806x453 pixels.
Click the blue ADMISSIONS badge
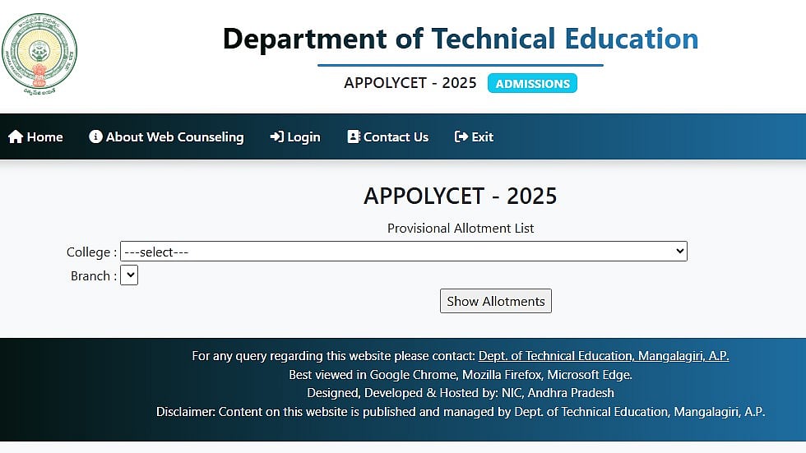(x=532, y=84)
